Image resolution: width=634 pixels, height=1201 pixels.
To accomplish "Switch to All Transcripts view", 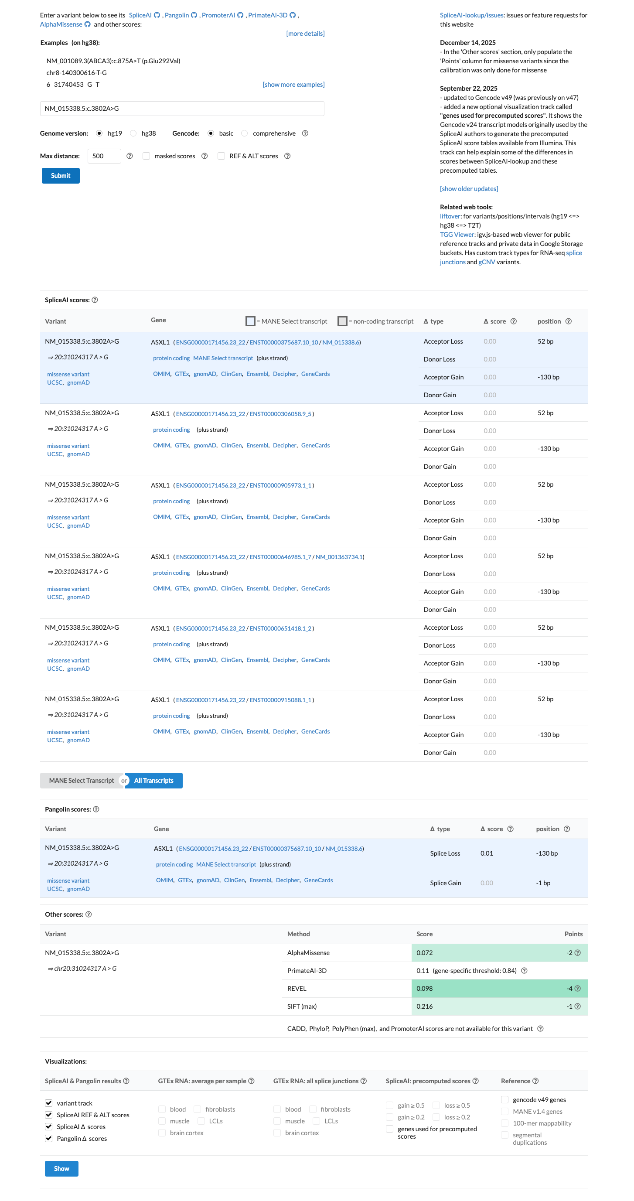I will pyautogui.click(x=154, y=781).
